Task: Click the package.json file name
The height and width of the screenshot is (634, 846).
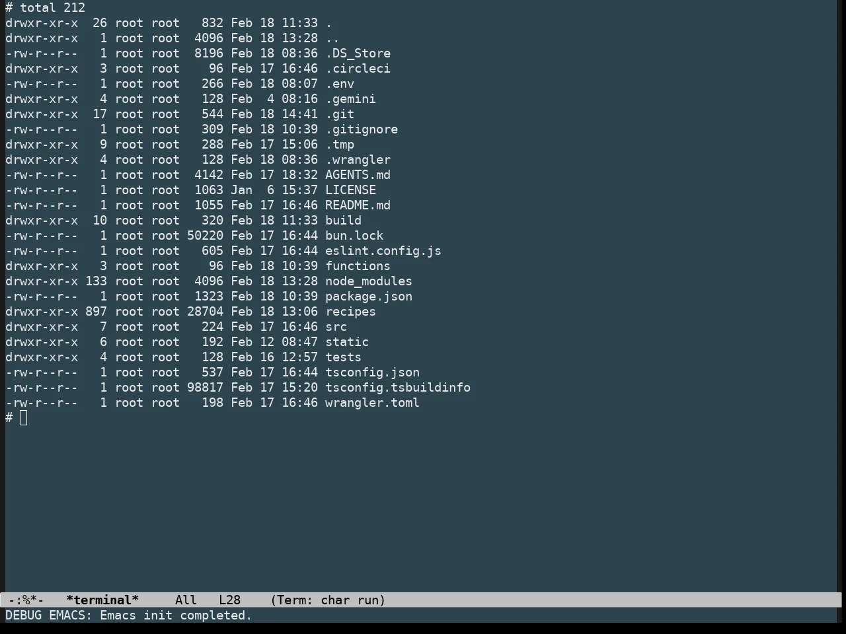Action: coord(368,297)
